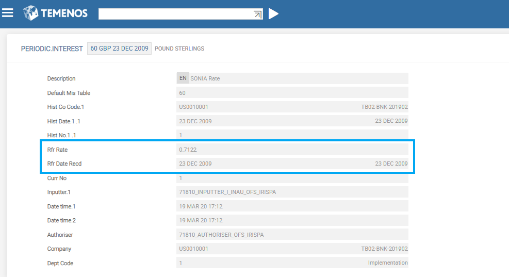Click the Curr No value field
Image resolution: width=509 pixels, height=277 pixels.
292,178
